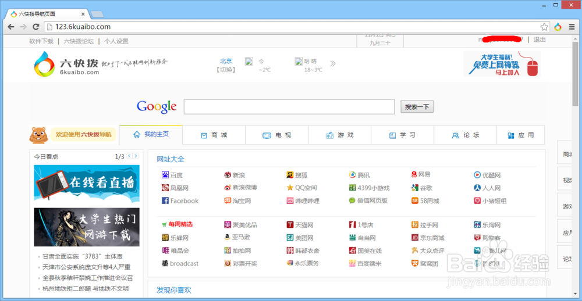
Task: Open the 学习 tab
Action: pyautogui.click(x=402, y=135)
